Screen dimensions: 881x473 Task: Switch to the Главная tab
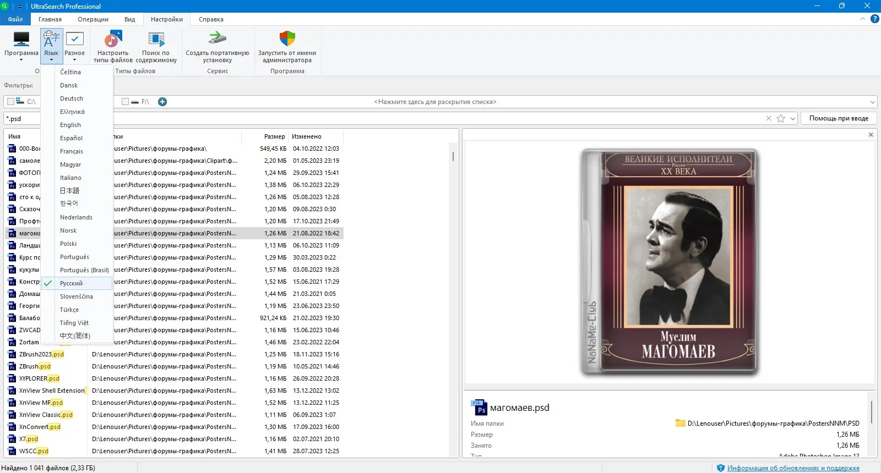click(50, 19)
